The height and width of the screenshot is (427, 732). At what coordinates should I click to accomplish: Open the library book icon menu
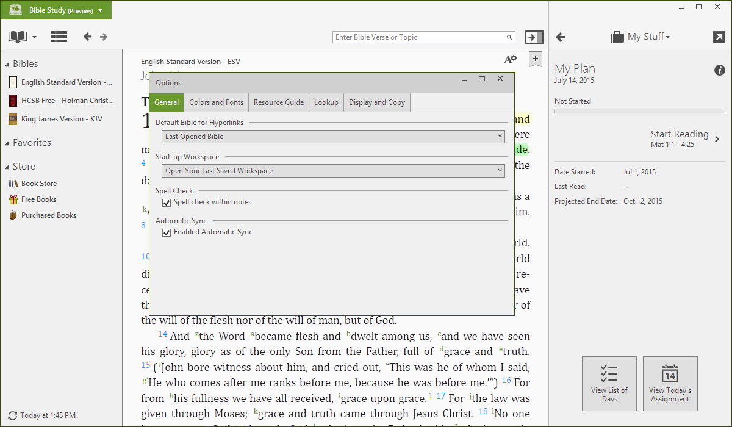(x=18, y=37)
